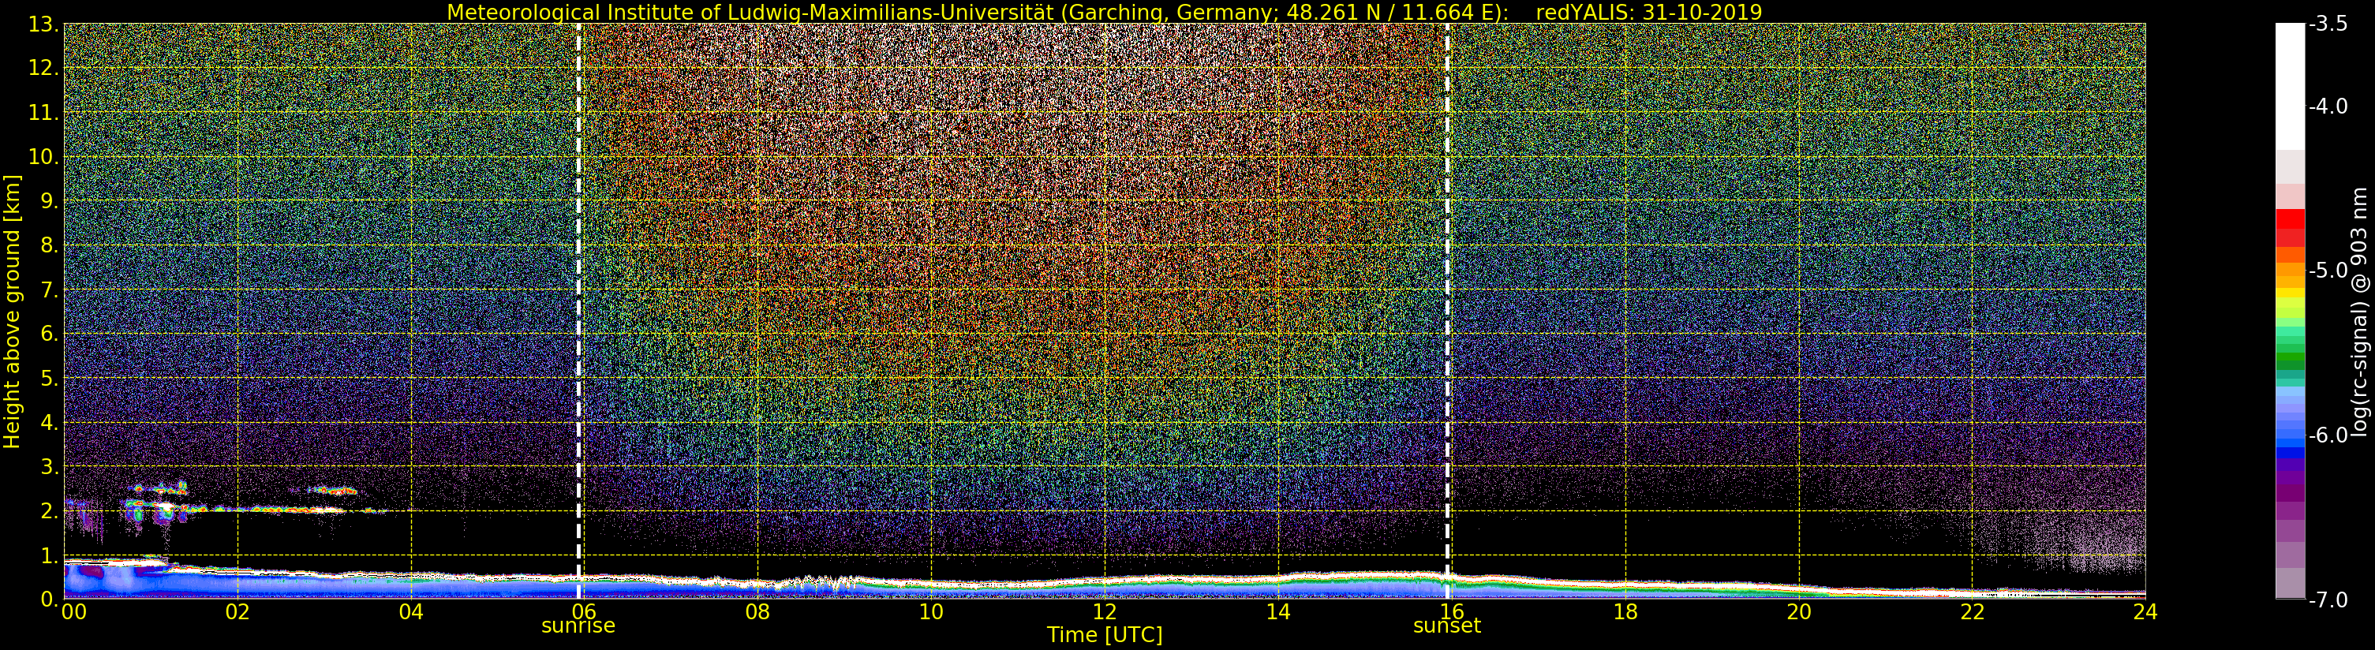Click the 'Time [UTC]' axis label
This screenshot has width=2375, height=650.
(1105, 635)
